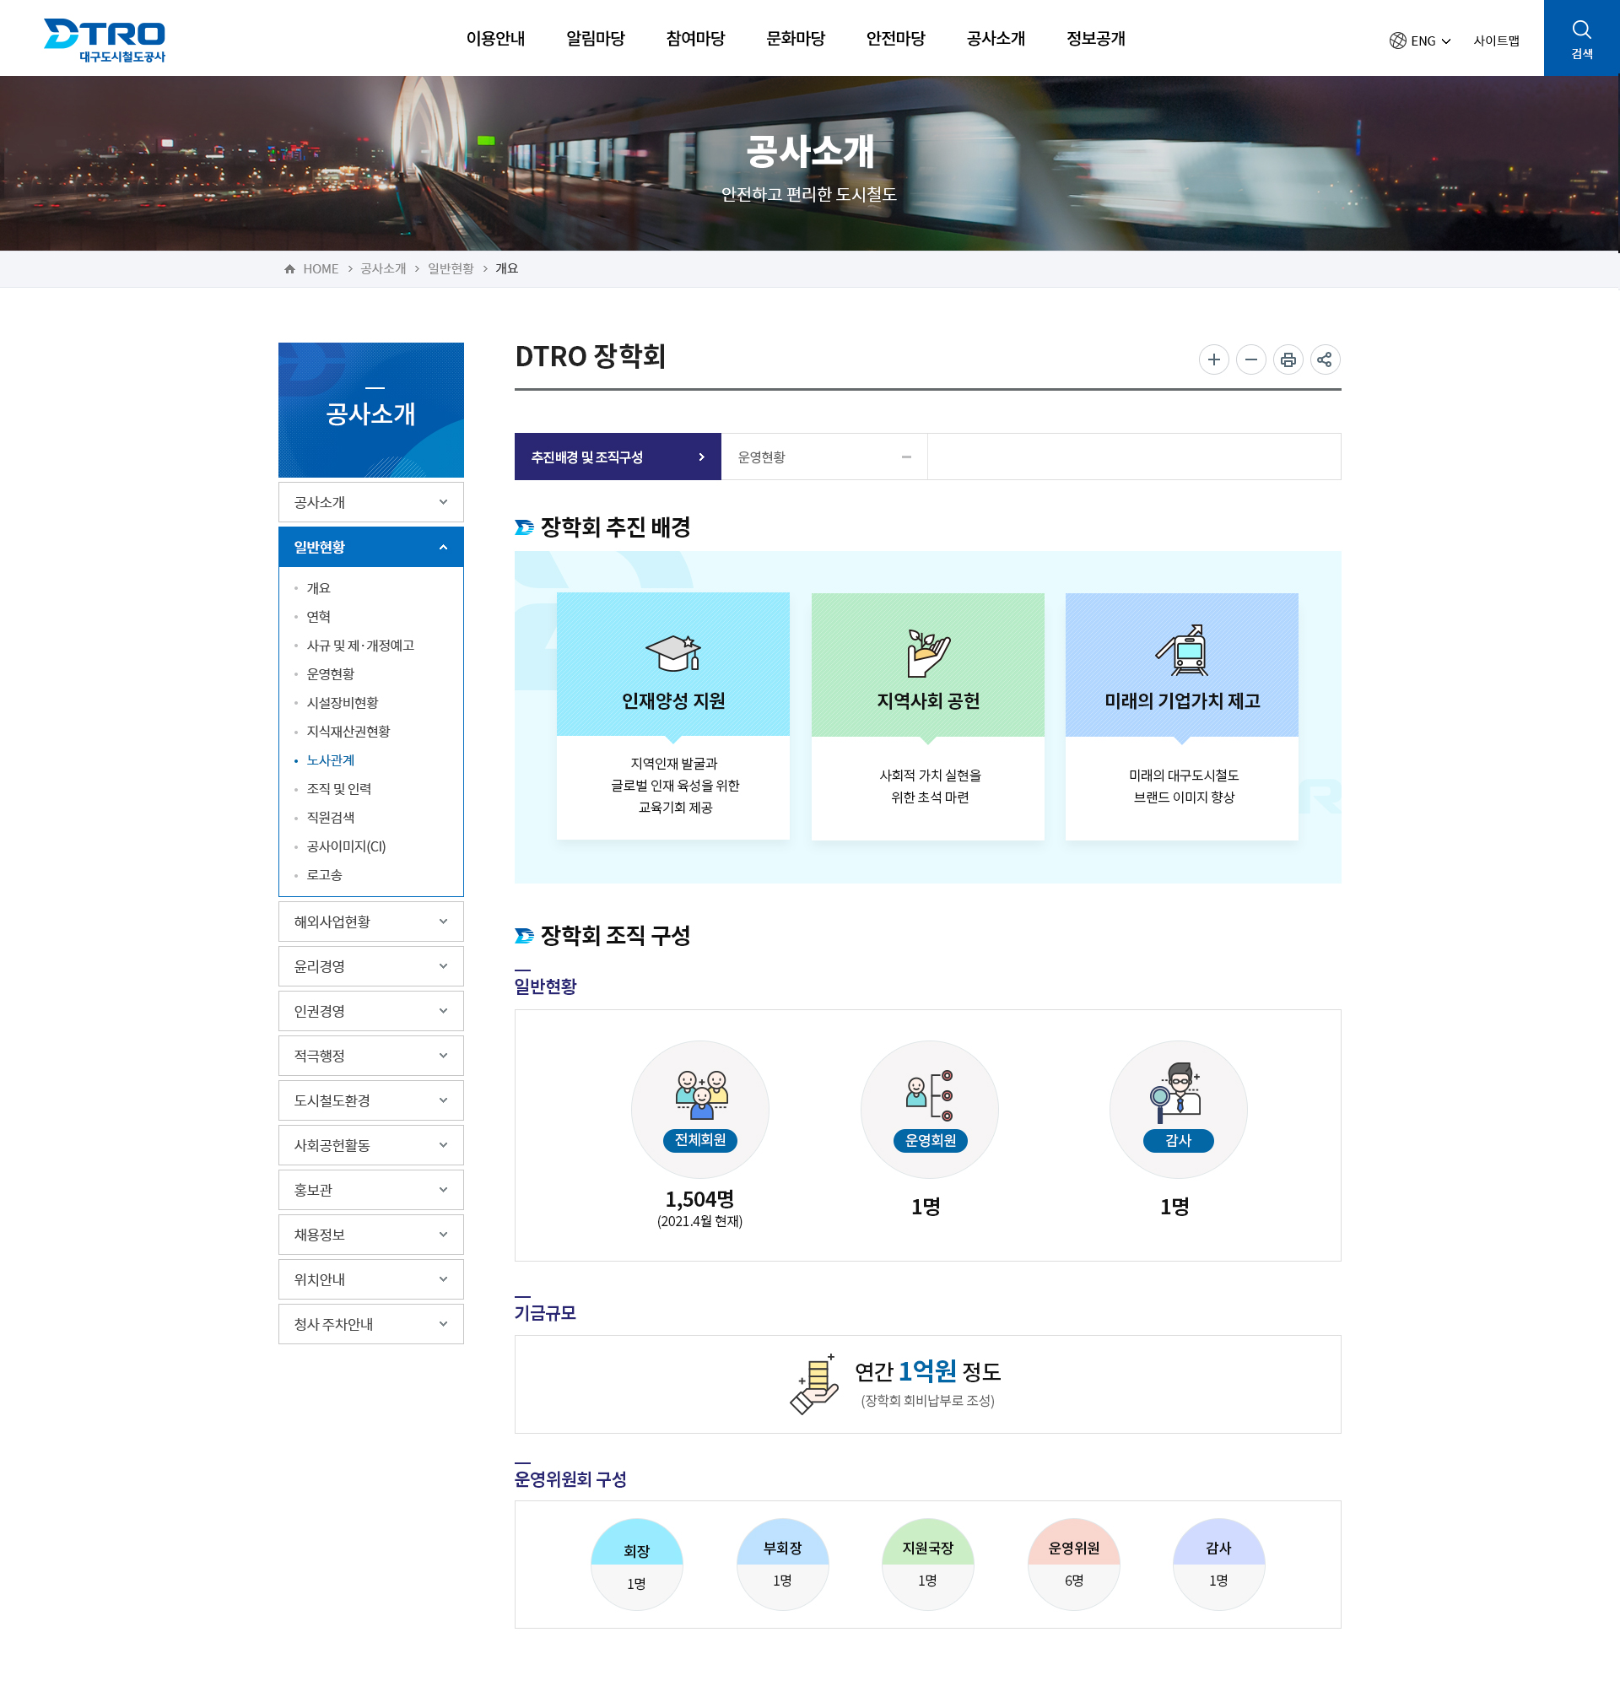
Task: Click the 공사소개 breadcrumb item
Action: (381, 268)
